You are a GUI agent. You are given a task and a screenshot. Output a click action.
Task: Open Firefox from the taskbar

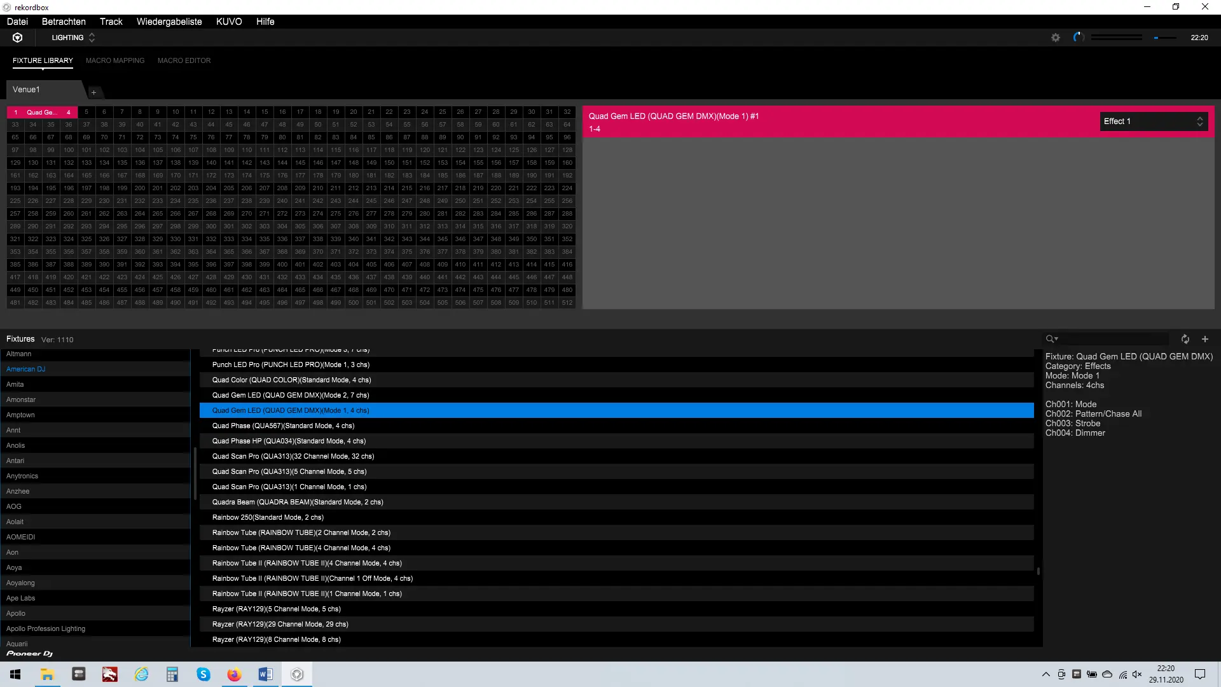pos(234,674)
